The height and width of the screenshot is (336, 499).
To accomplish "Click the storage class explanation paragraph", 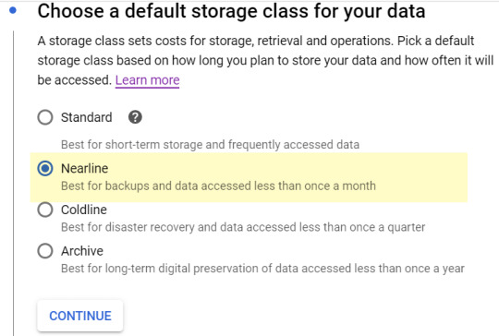I will [x=265, y=60].
